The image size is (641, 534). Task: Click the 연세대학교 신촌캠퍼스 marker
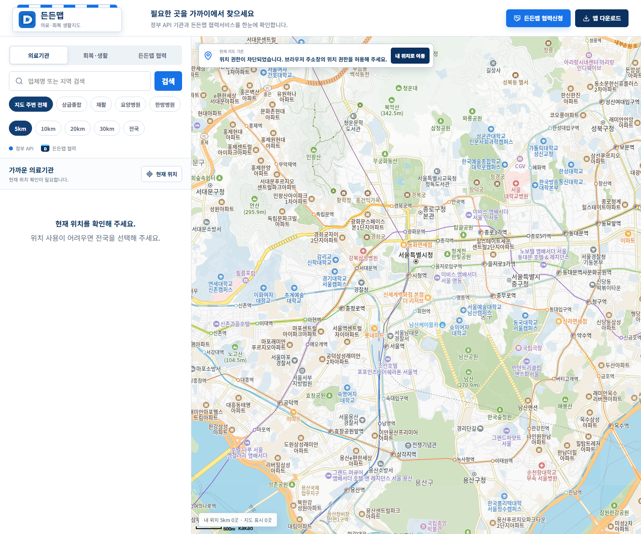221,277
